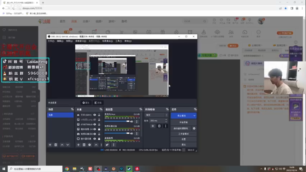306x172 pixels.
Task: Click the 开始录制 button
Action: 184,122
